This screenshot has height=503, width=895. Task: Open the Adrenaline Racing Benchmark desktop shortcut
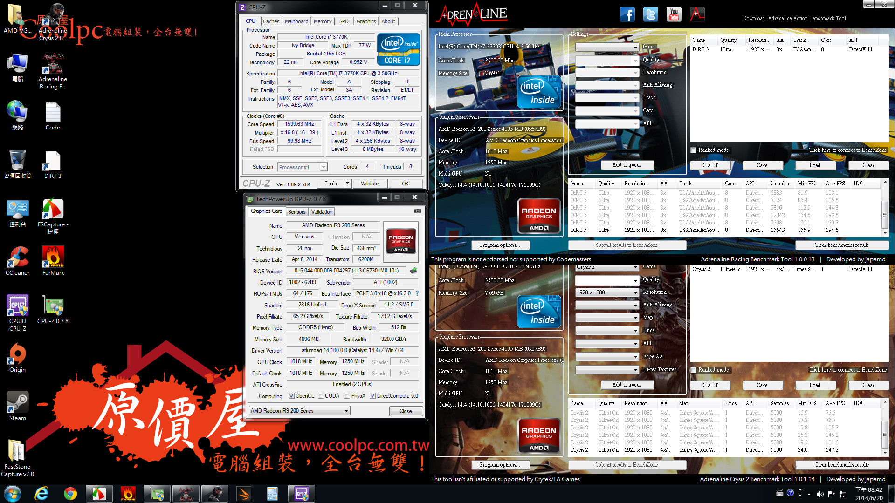click(x=53, y=71)
